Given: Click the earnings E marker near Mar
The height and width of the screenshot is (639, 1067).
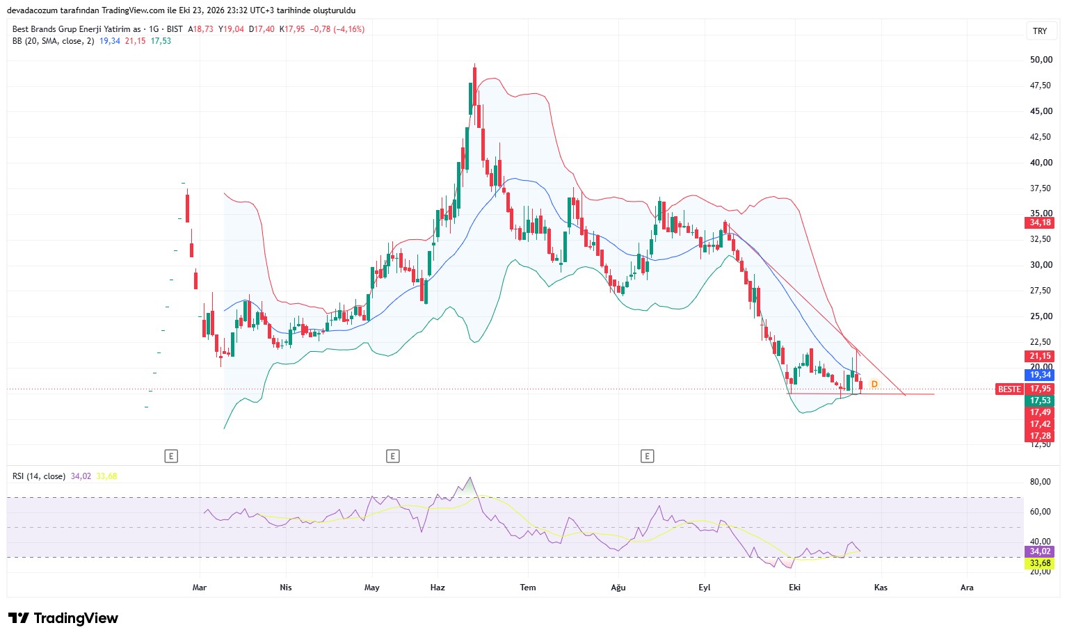Looking at the screenshot, I should pos(171,456).
